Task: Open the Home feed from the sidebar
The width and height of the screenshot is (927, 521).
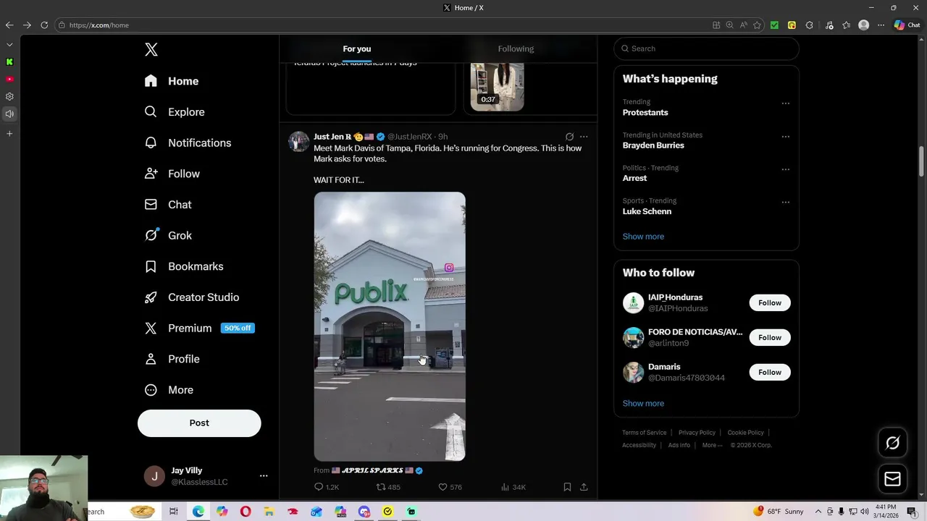Action: coord(172,81)
